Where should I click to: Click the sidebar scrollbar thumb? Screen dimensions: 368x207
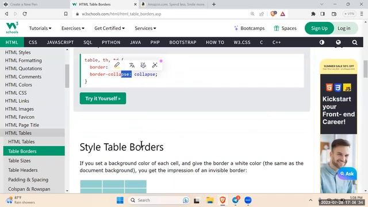67,76
